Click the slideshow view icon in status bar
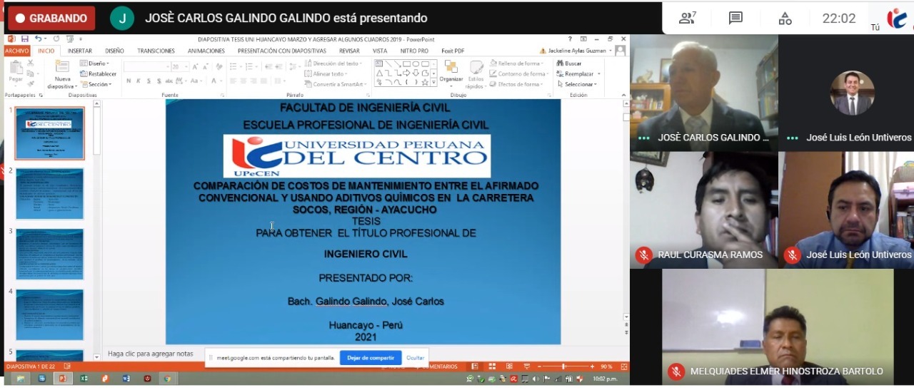 [x=526, y=366]
